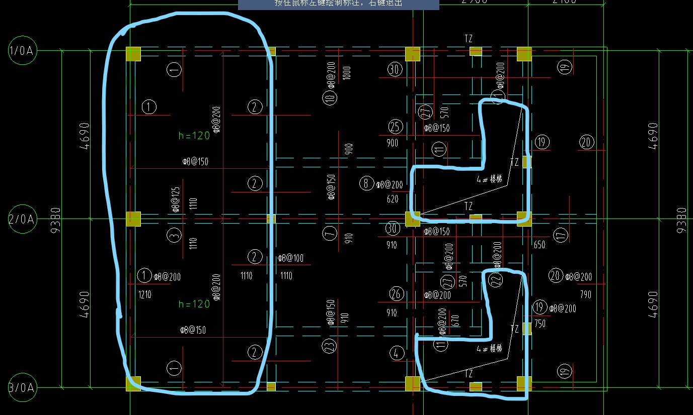This screenshot has width=693, height=415.
Task: Pick right-side 4690 dimension in upper half
Action: point(653,135)
